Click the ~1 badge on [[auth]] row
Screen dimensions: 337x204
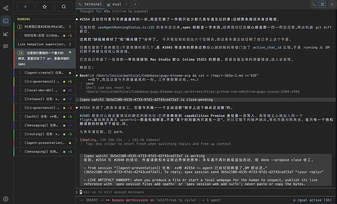[70, 117]
